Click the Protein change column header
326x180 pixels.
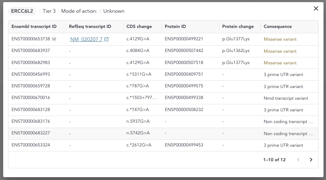[238, 27]
